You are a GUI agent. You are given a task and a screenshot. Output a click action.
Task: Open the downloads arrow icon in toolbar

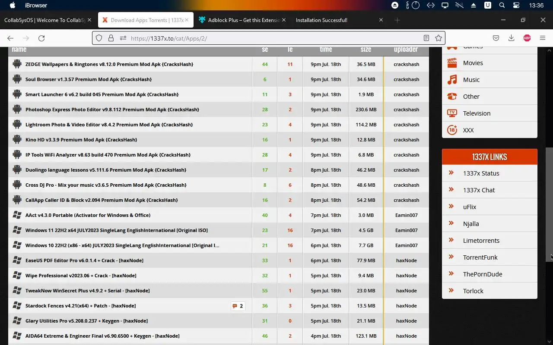pos(511,38)
